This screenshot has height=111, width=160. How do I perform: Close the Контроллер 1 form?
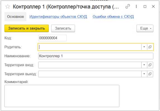click(153, 6)
